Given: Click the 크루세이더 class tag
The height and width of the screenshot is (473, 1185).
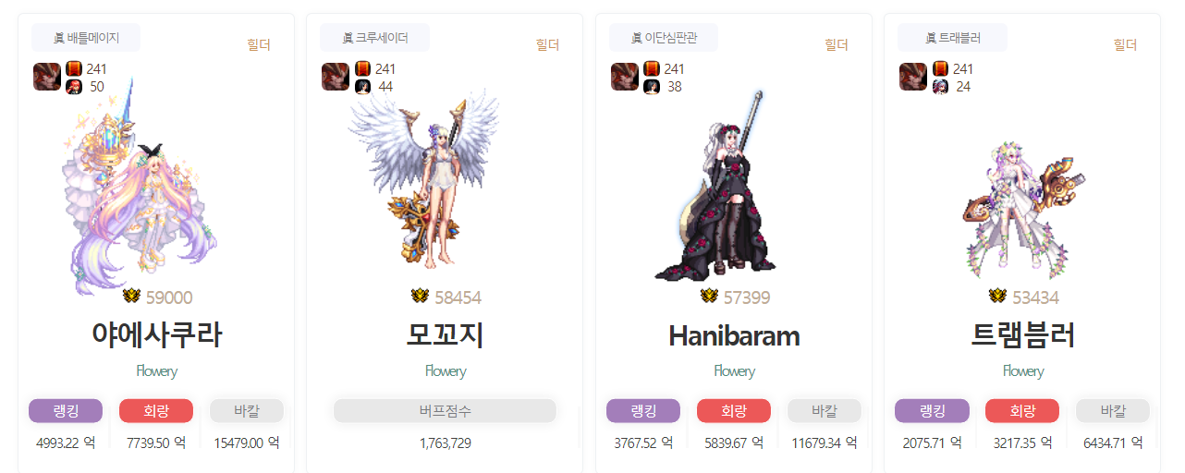Looking at the screenshot, I should [374, 38].
